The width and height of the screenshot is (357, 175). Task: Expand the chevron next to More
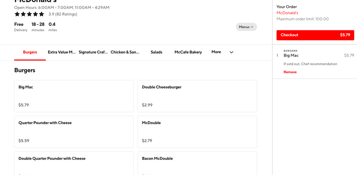231,52
